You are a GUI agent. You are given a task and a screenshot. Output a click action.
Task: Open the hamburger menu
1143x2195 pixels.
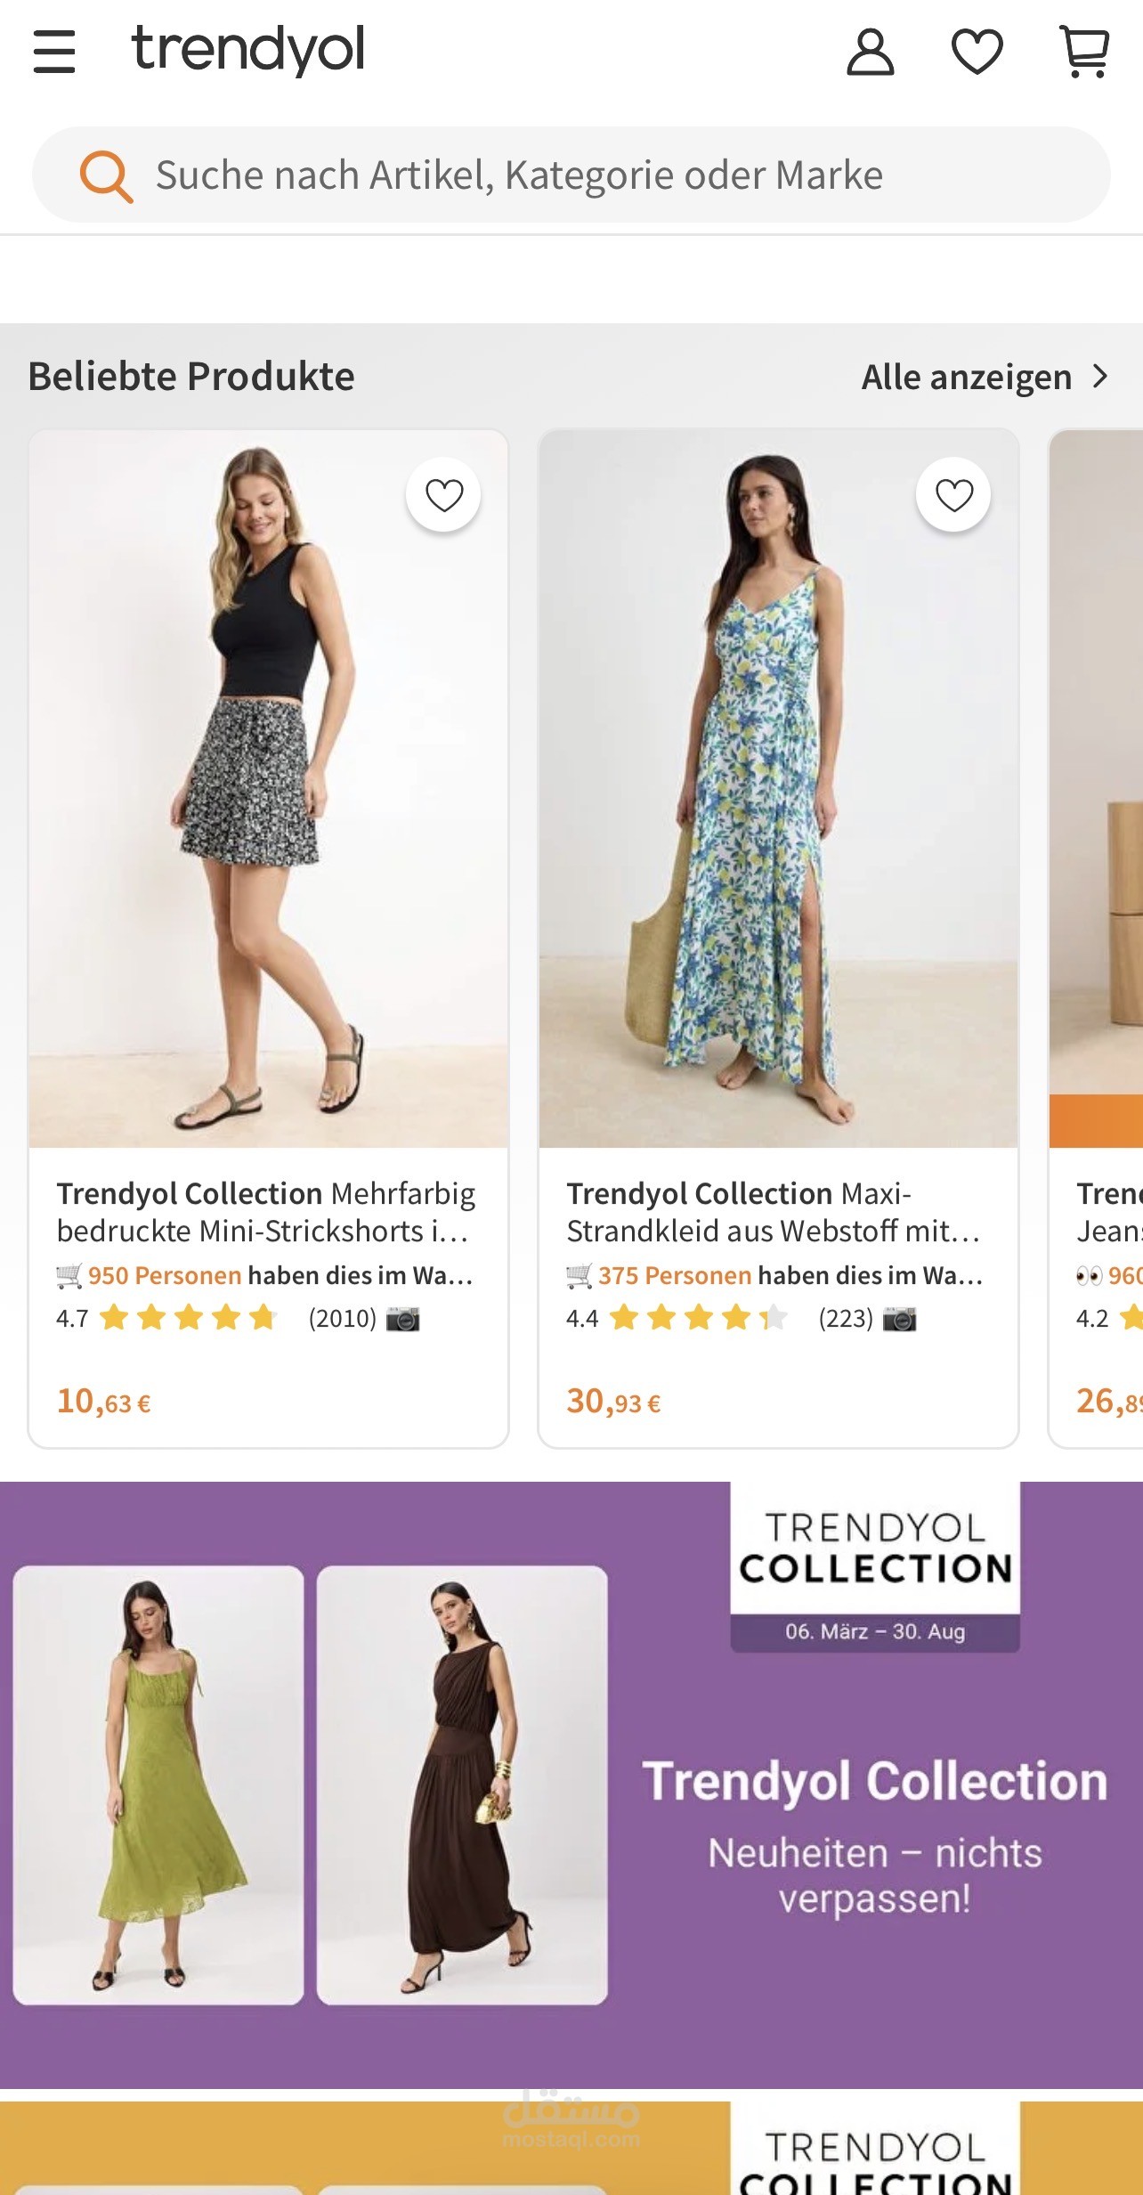[54, 52]
